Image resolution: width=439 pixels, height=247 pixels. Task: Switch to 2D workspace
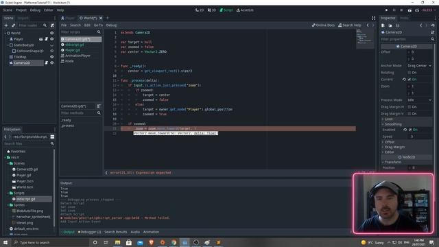click(x=200, y=10)
